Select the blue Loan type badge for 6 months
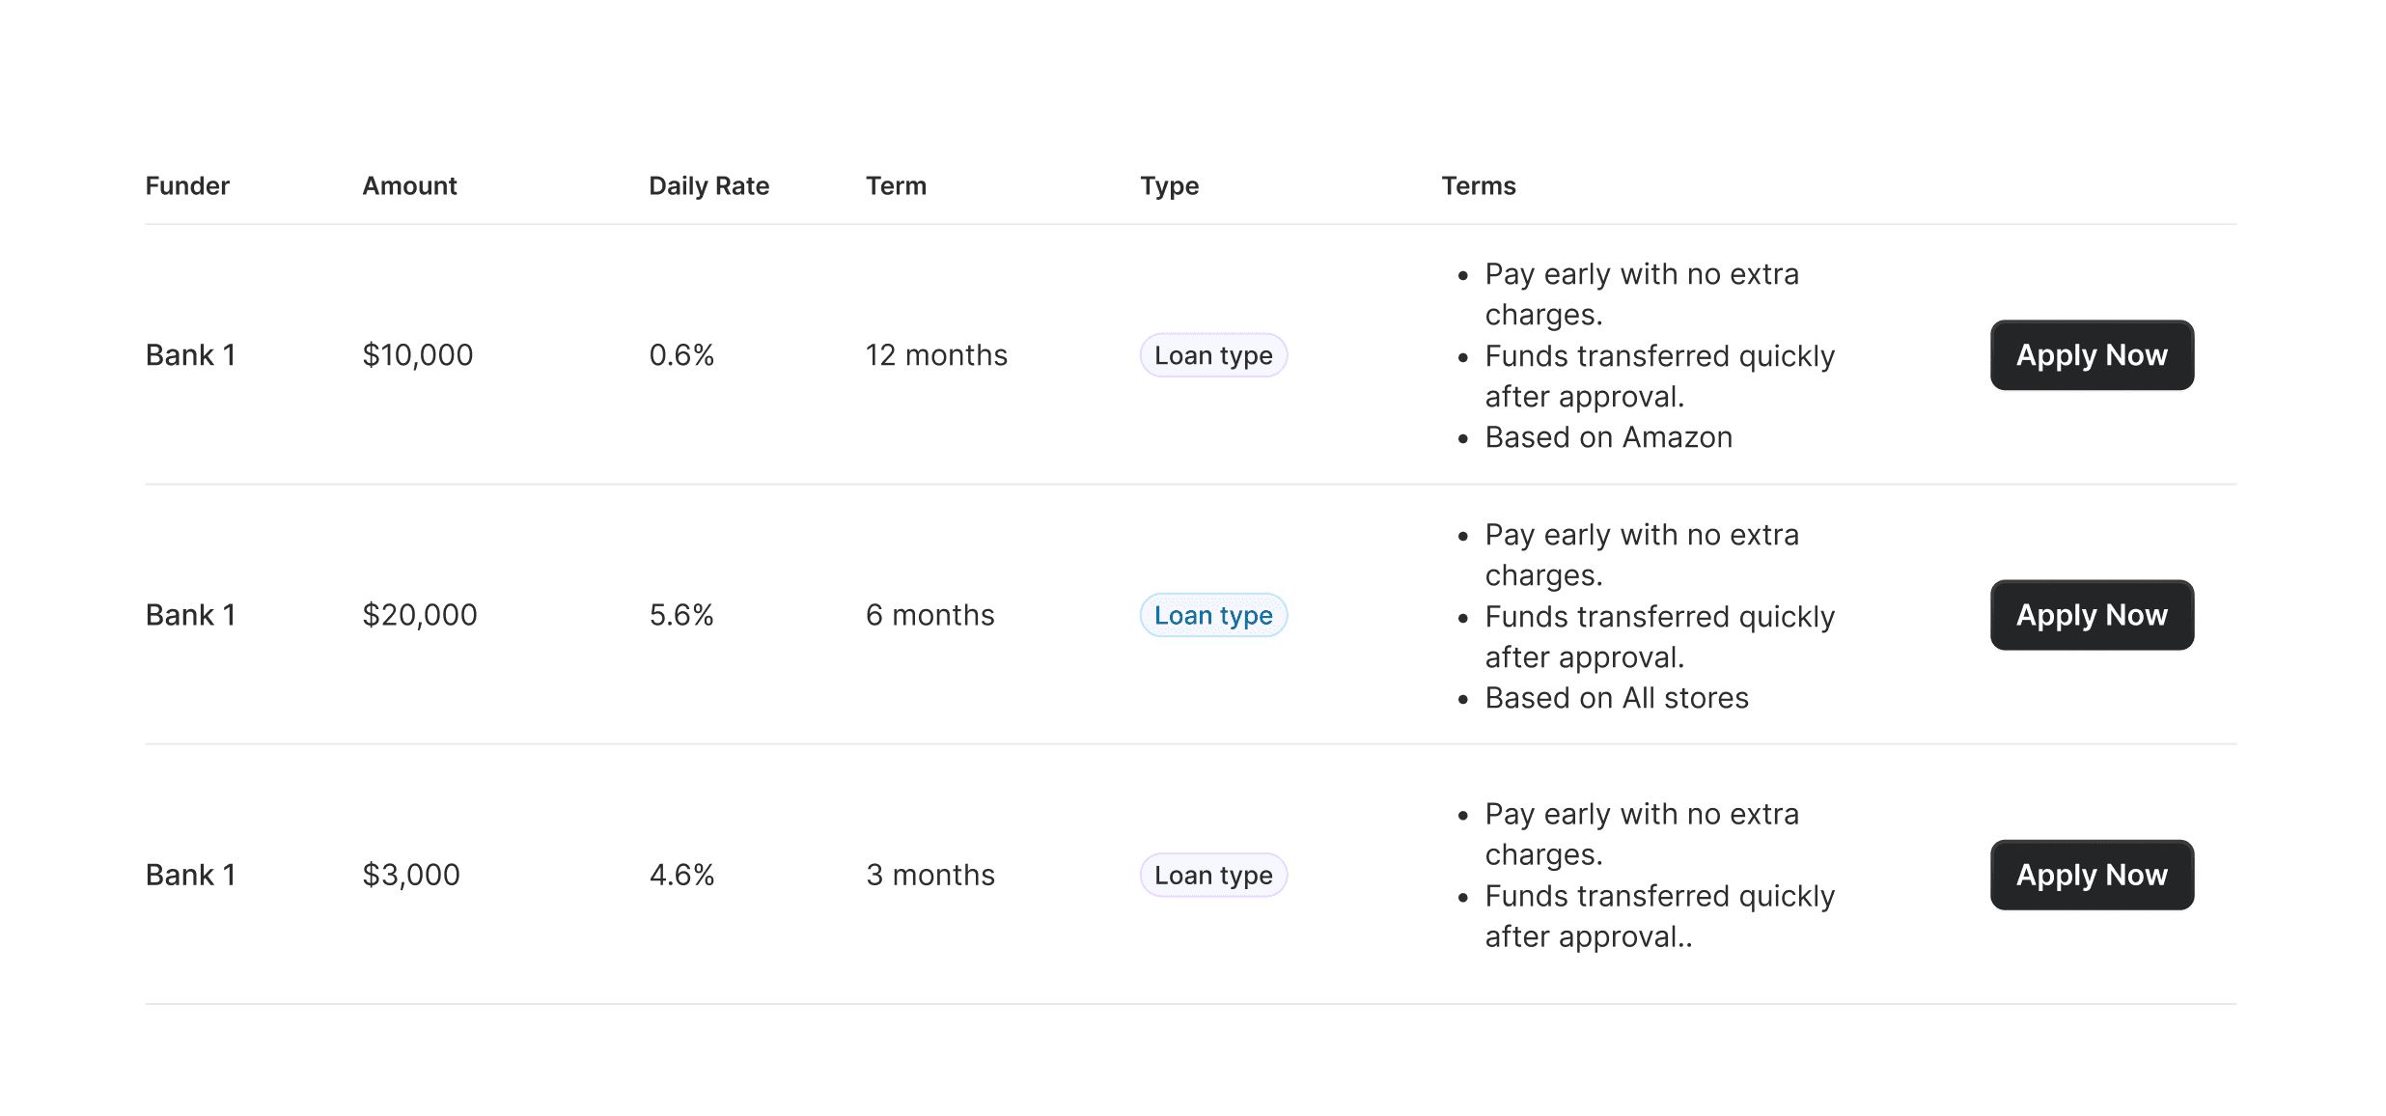The width and height of the screenshot is (2386, 1116). coord(1213,615)
